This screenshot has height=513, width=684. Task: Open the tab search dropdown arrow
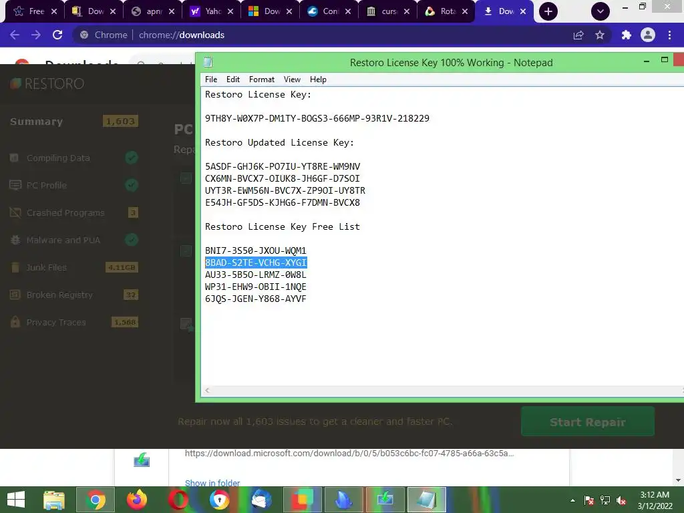coord(601,11)
